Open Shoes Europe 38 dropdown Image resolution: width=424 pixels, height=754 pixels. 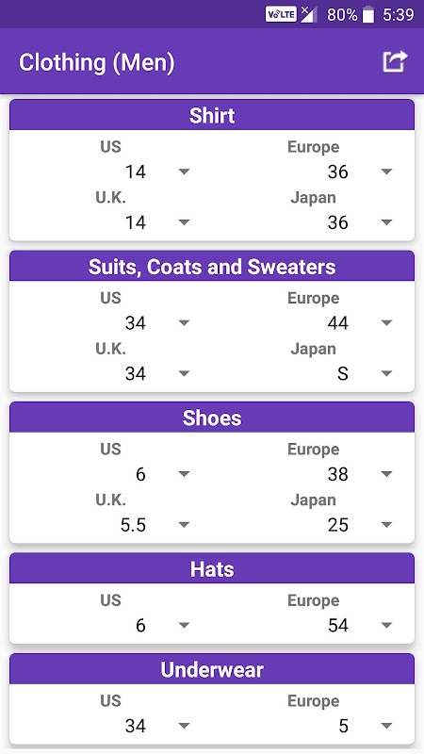[313, 474]
